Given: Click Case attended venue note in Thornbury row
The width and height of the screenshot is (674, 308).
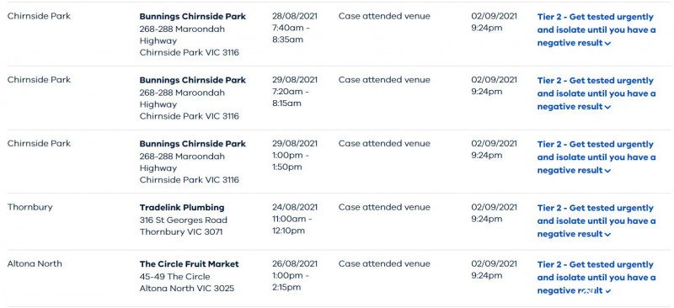Looking at the screenshot, I should tap(384, 207).
